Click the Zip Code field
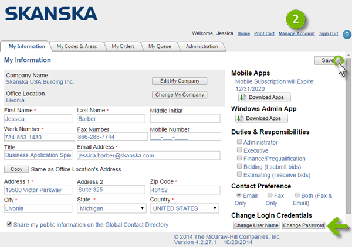The height and width of the screenshot is (247, 352). 185,190
